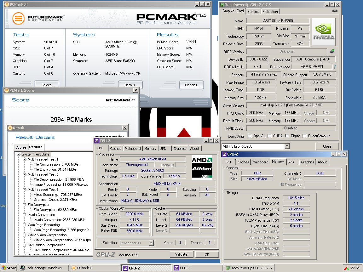Open the Start menu

click(9, 268)
